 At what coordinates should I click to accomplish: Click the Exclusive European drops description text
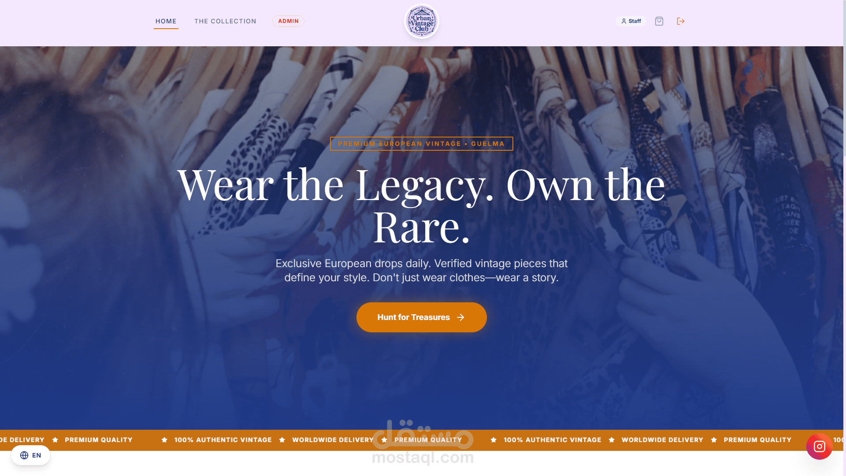[x=422, y=271]
